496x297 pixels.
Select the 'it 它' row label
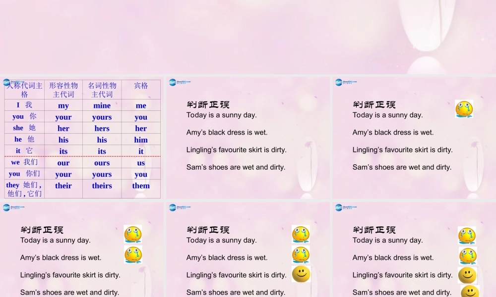24,151
